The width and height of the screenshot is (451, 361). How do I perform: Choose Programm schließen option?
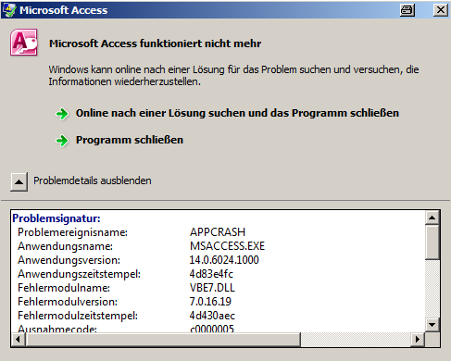coord(130,140)
